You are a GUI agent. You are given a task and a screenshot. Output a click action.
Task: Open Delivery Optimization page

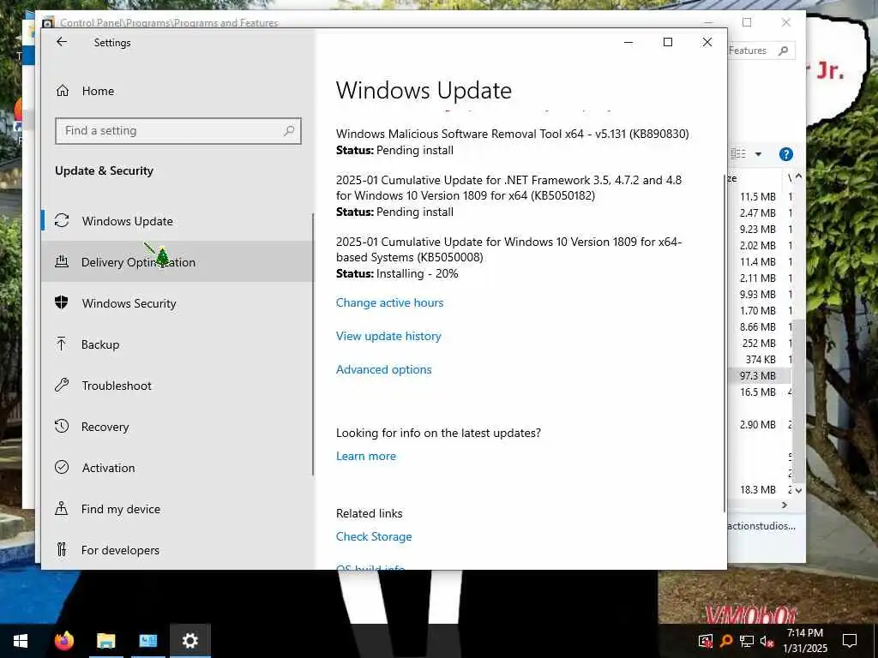pyautogui.click(x=177, y=262)
